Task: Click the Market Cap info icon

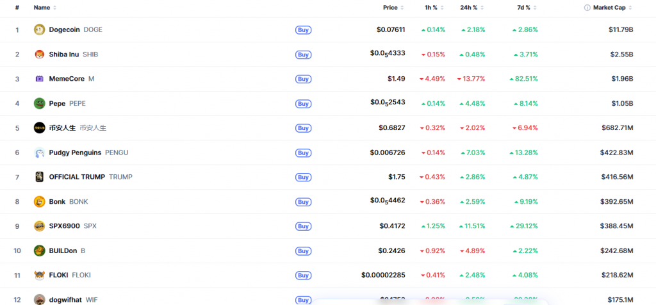Action: click(587, 8)
